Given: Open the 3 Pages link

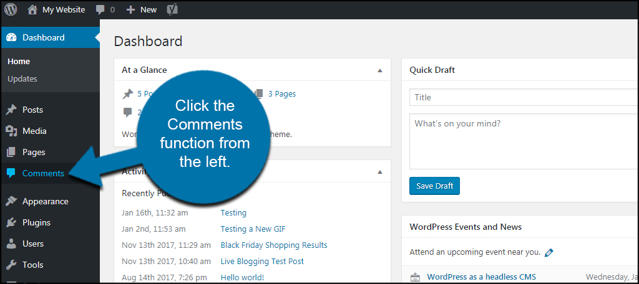Looking at the screenshot, I should click(x=282, y=94).
